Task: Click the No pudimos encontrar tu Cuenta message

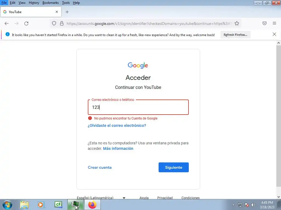Action: click(x=126, y=118)
